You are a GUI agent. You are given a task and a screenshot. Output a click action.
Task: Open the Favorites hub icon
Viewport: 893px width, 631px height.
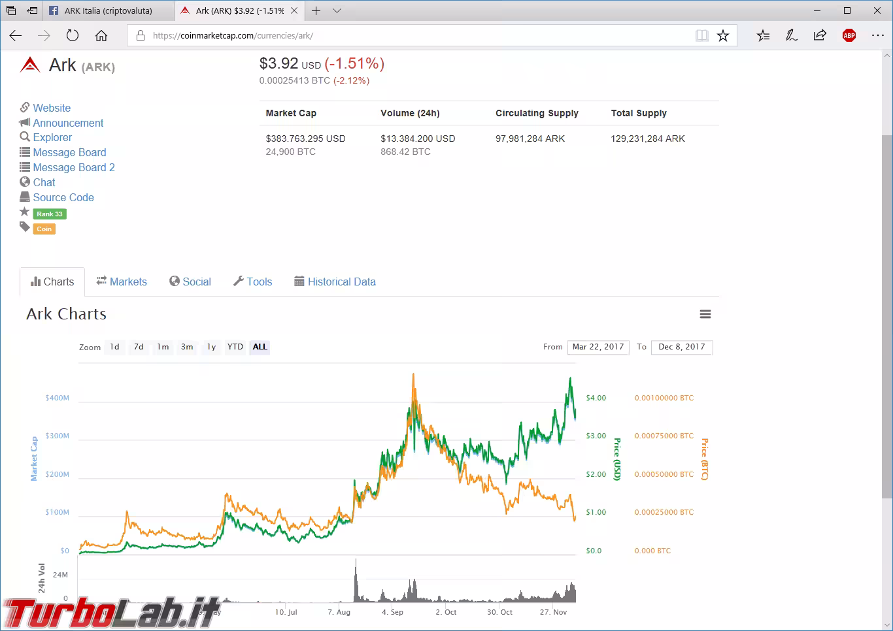(x=763, y=36)
